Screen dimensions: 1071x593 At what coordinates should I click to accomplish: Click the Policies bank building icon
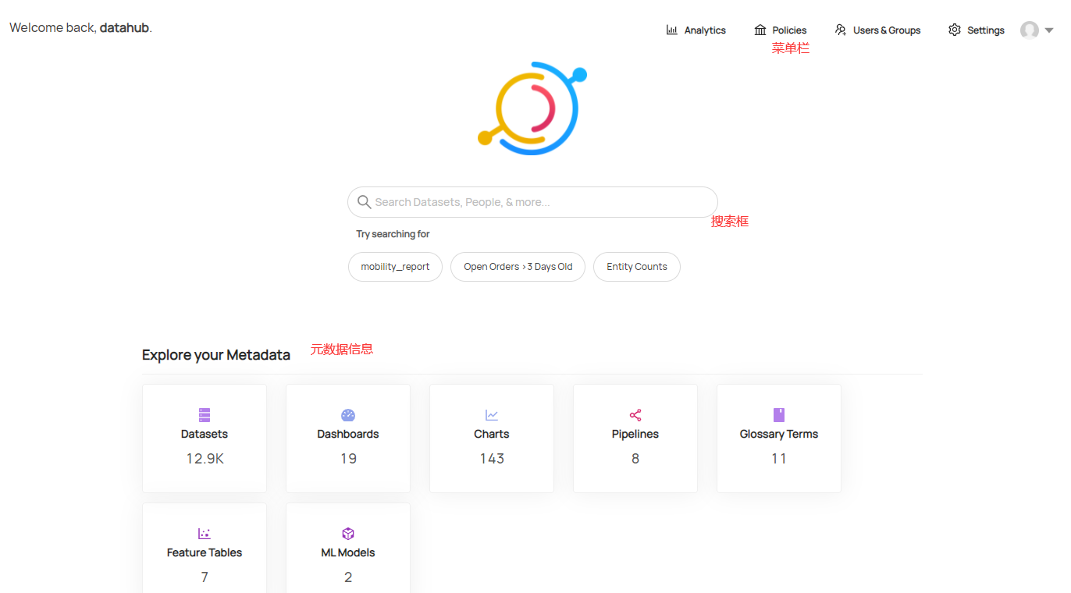(760, 30)
